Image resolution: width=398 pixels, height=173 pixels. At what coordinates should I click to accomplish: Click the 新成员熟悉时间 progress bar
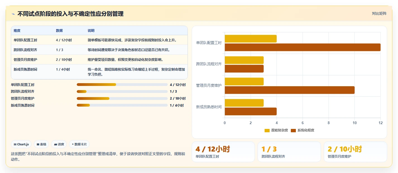[x=122, y=105]
